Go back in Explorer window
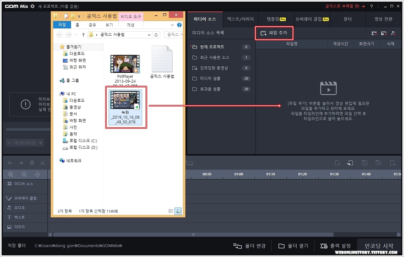Screen dimensions: 404x257 [59, 35]
